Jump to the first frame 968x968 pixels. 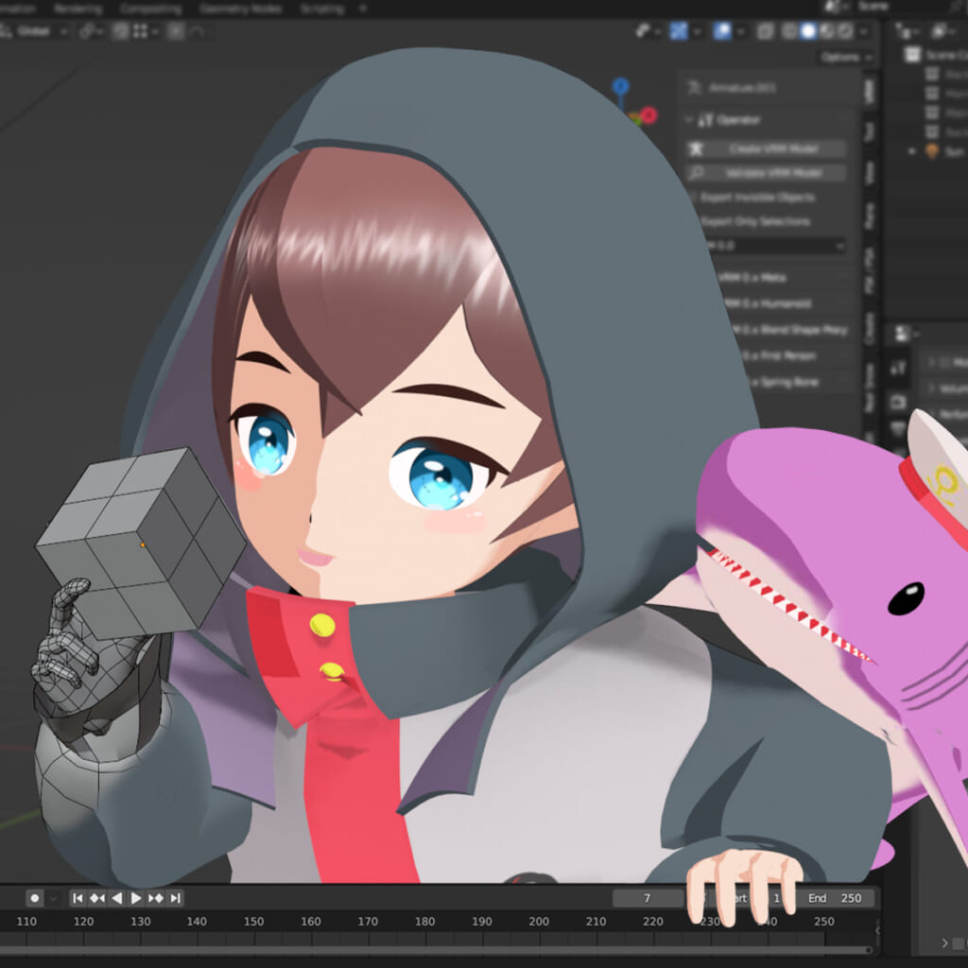coord(78,898)
